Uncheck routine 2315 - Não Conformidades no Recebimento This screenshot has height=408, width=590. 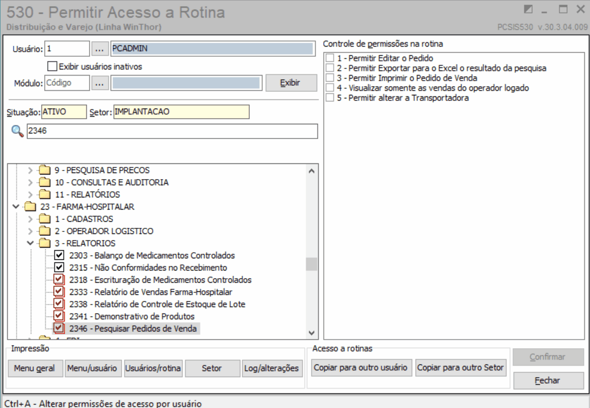(59, 267)
